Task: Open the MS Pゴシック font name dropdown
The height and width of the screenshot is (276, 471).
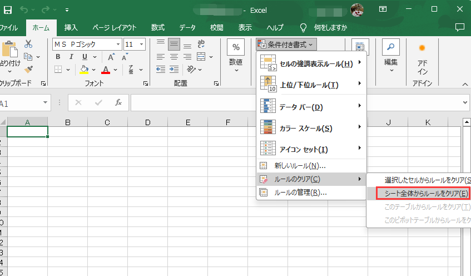Action: (118, 44)
